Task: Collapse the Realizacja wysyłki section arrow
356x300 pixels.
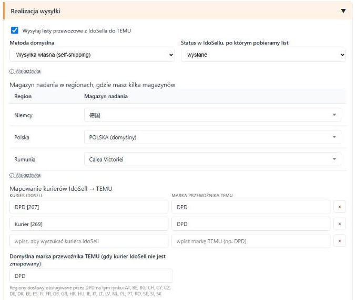Action: pyautogui.click(x=343, y=11)
